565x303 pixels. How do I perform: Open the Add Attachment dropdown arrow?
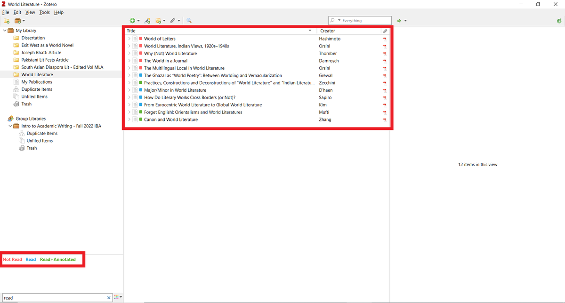tap(179, 21)
